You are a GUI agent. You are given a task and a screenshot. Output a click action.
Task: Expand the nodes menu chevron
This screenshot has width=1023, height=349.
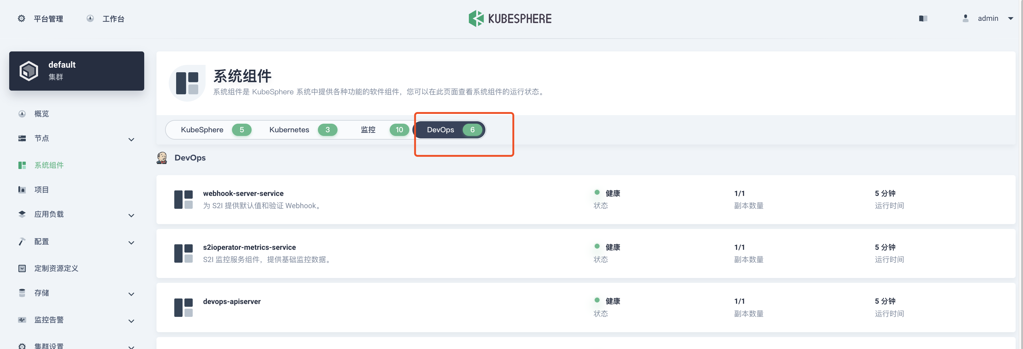[131, 139]
